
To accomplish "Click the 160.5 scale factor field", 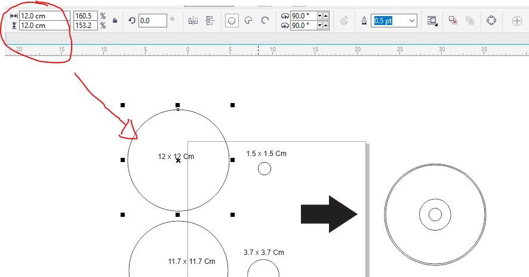I will 86,16.
